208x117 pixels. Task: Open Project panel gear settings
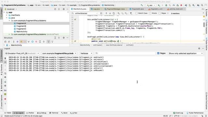point(64,9)
